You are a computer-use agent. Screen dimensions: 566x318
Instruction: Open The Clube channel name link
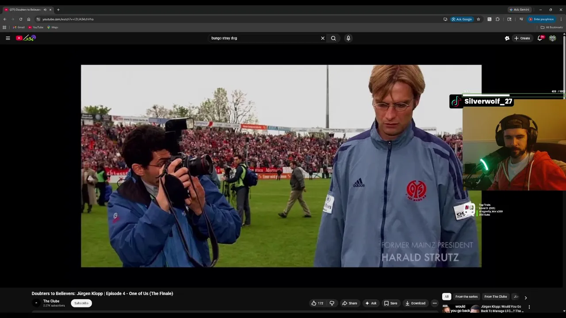pyautogui.click(x=51, y=301)
